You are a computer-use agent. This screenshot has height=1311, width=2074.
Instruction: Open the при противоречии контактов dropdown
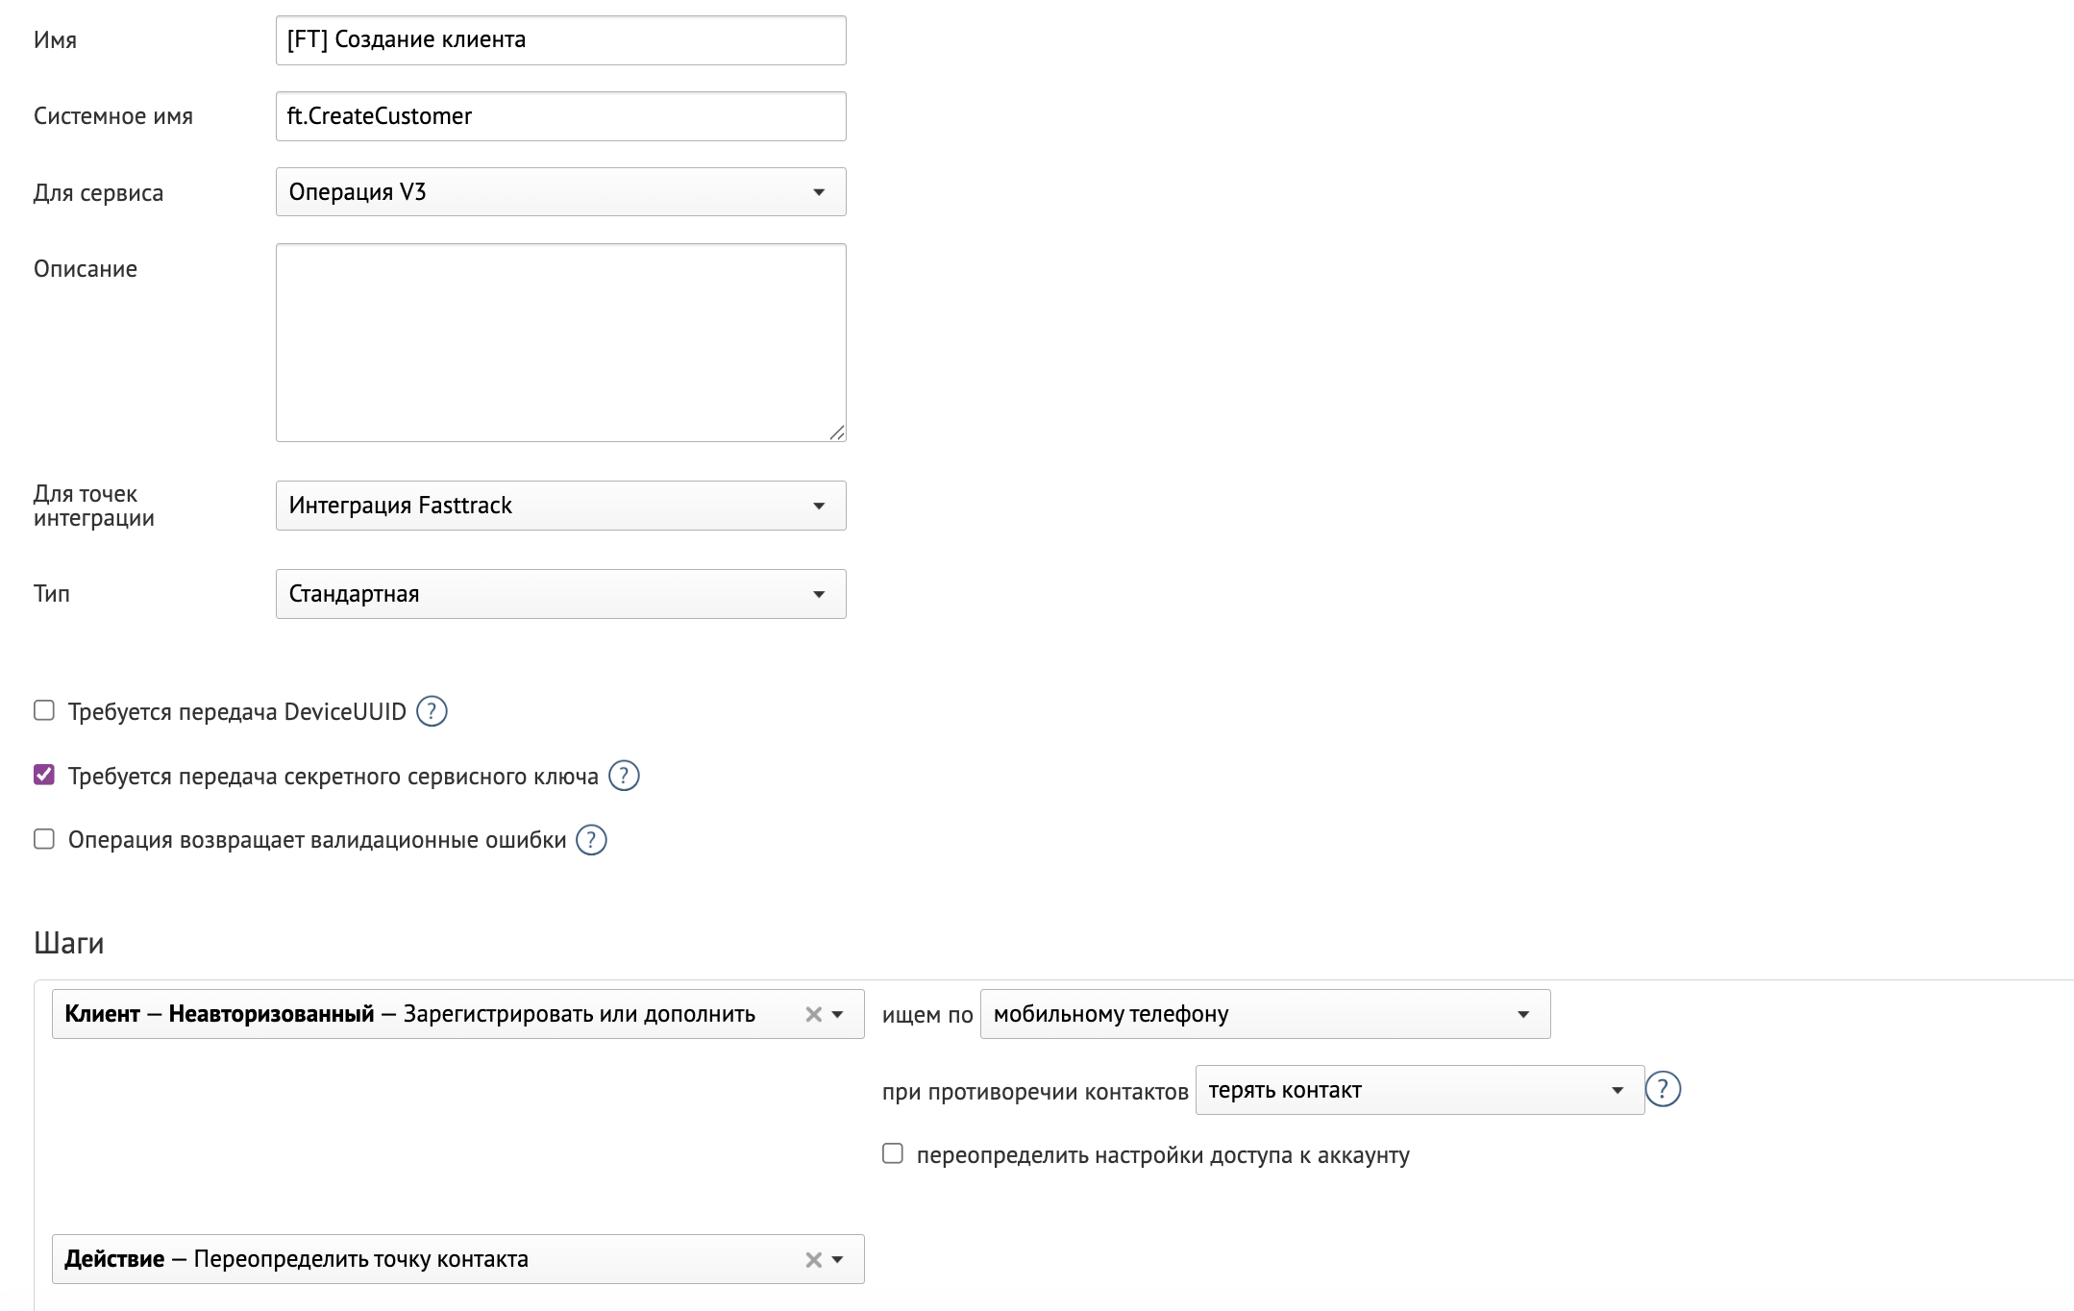click(1418, 1089)
